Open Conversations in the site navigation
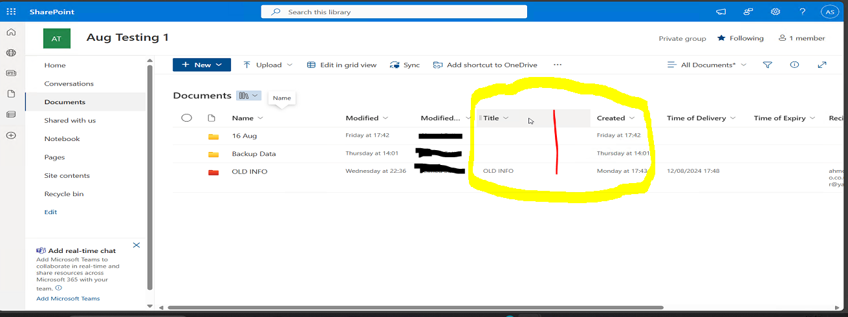 [69, 83]
